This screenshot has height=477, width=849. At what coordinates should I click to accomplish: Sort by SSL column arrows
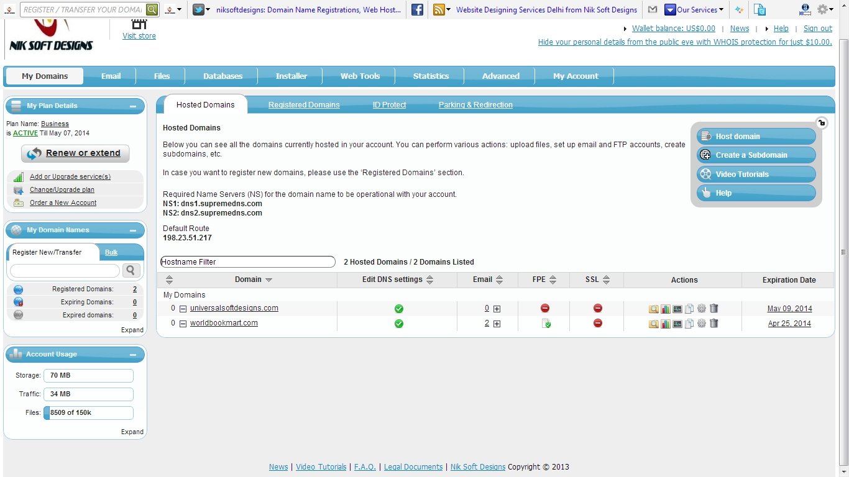[x=607, y=279]
